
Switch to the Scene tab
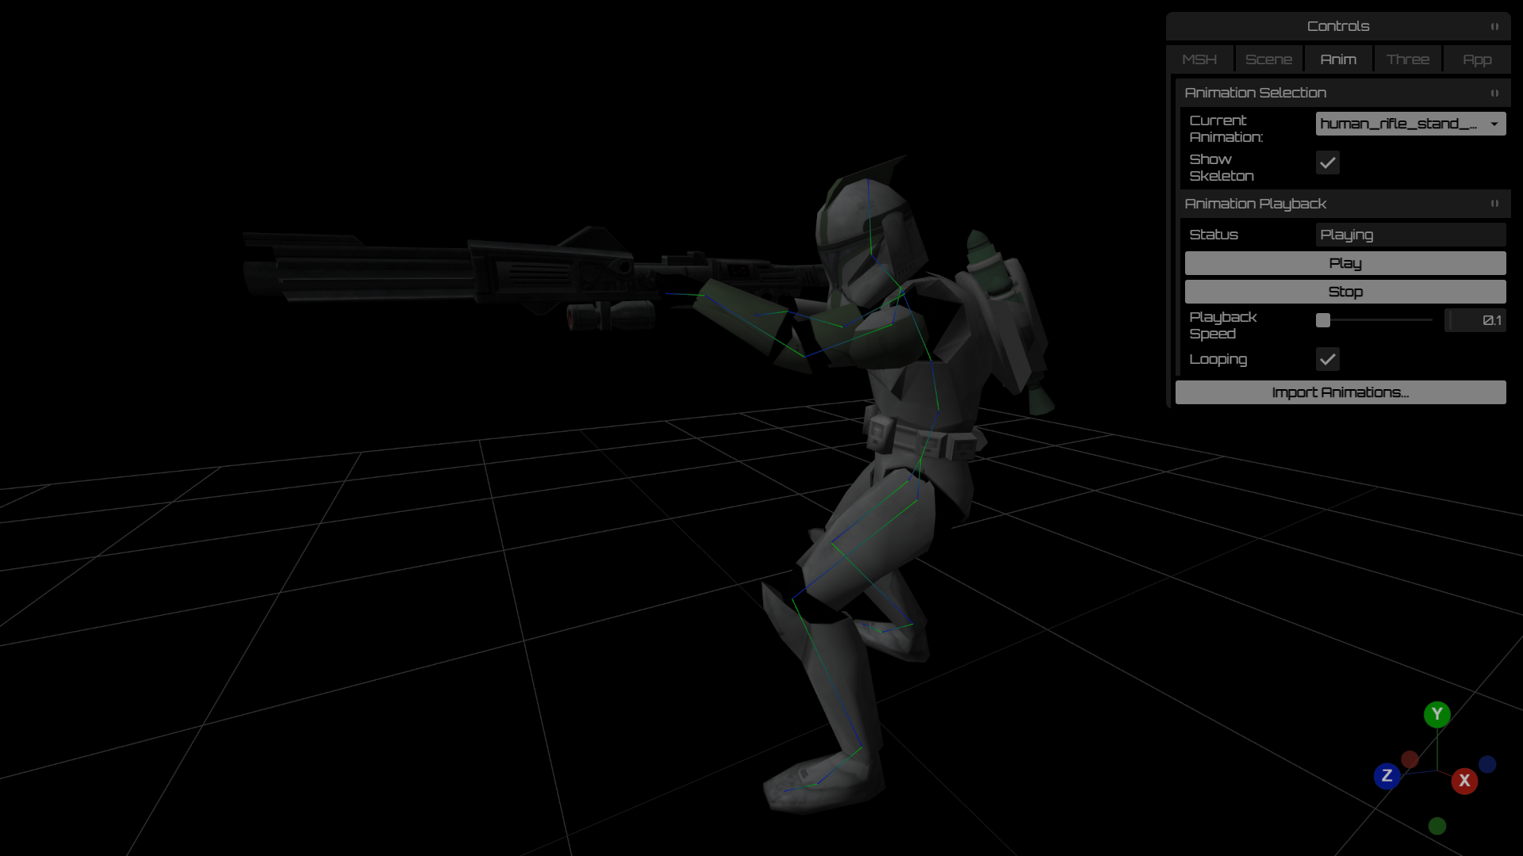click(x=1268, y=59)
